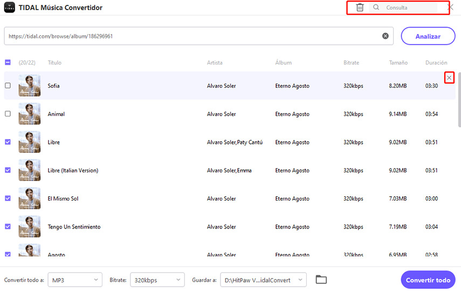Click the Duración column header
The height and width of the screenshot is (291, 461).
pyautogui.click(x=436, y=63)
